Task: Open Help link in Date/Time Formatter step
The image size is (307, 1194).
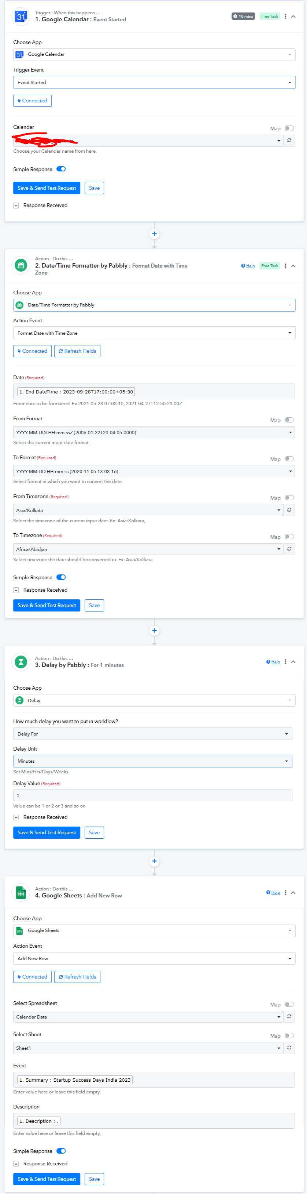Action: (248, 266)
